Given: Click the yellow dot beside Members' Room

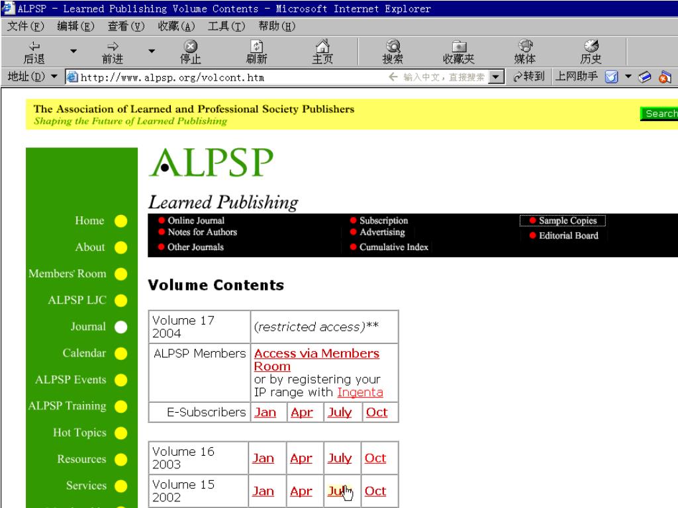Looking at the screenshot, I should point(121,274).
